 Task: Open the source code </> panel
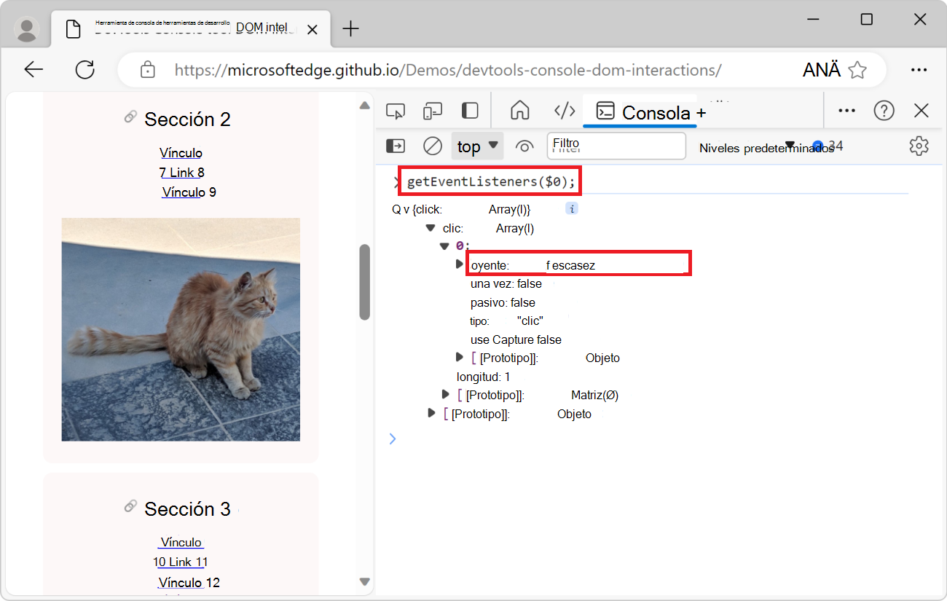[564, 110]
